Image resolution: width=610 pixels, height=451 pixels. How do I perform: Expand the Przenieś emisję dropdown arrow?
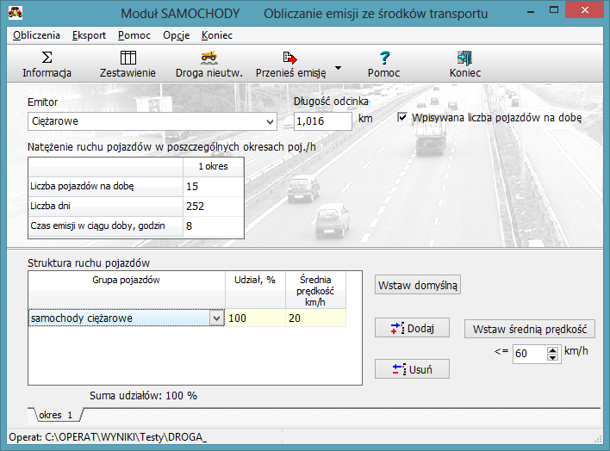(338, 68)
